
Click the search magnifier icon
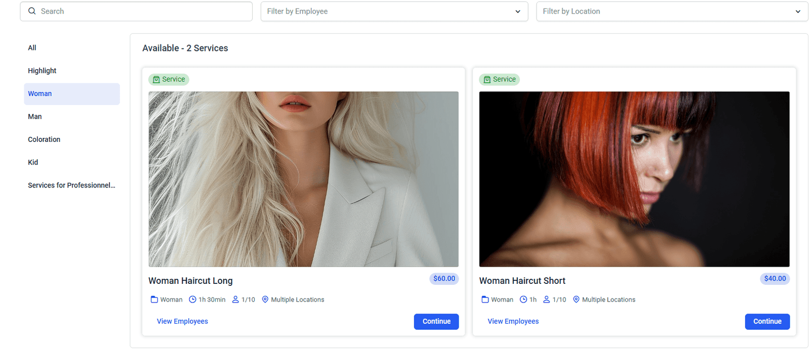click(x=32, y=11)
